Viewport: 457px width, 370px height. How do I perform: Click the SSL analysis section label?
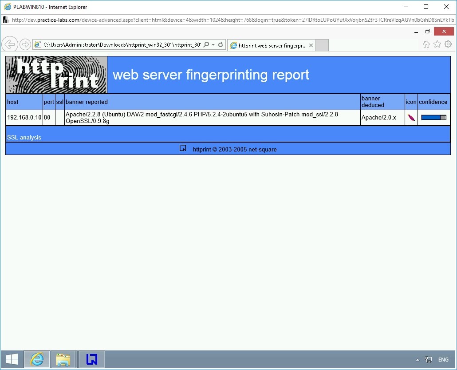coord(24,138)
